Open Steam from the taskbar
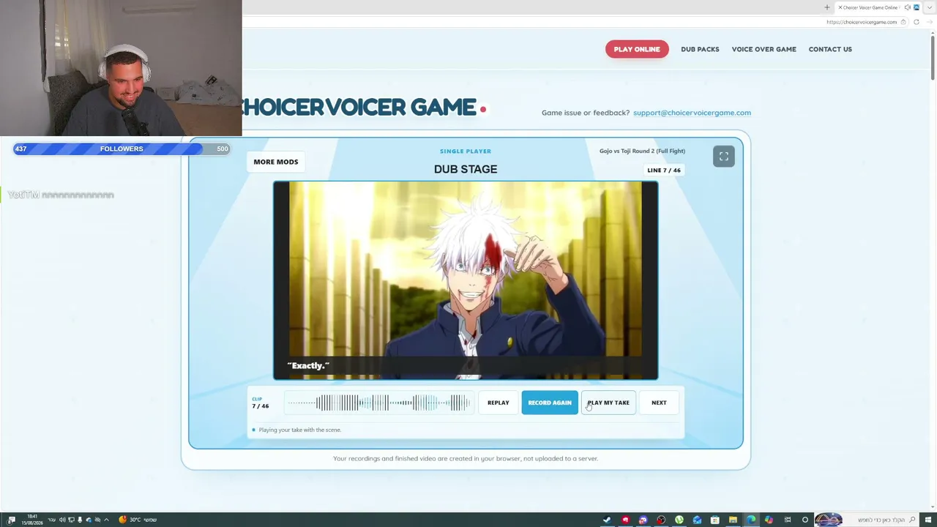Viewport: 937px width, 527px height. tap(607, 520)
